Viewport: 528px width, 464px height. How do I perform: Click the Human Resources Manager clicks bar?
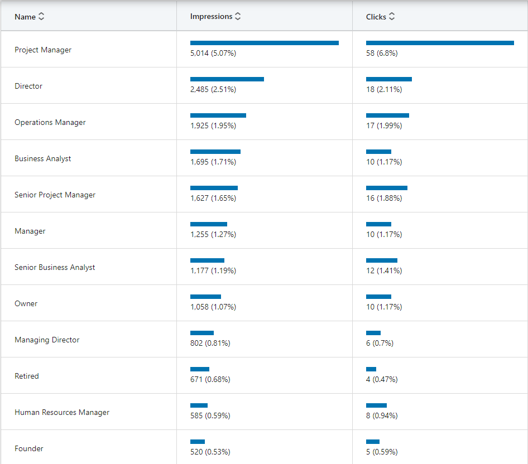tap(376, 405)
